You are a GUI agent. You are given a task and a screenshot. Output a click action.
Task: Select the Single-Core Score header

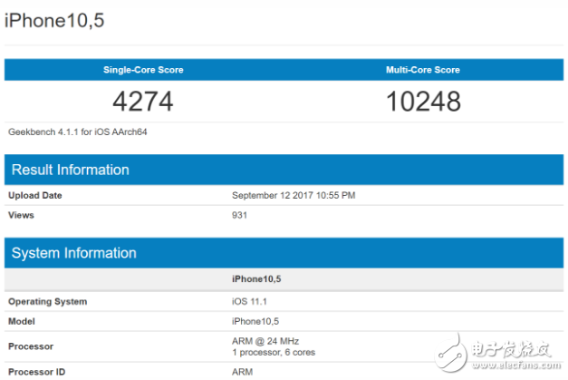[x=143, y=70]
